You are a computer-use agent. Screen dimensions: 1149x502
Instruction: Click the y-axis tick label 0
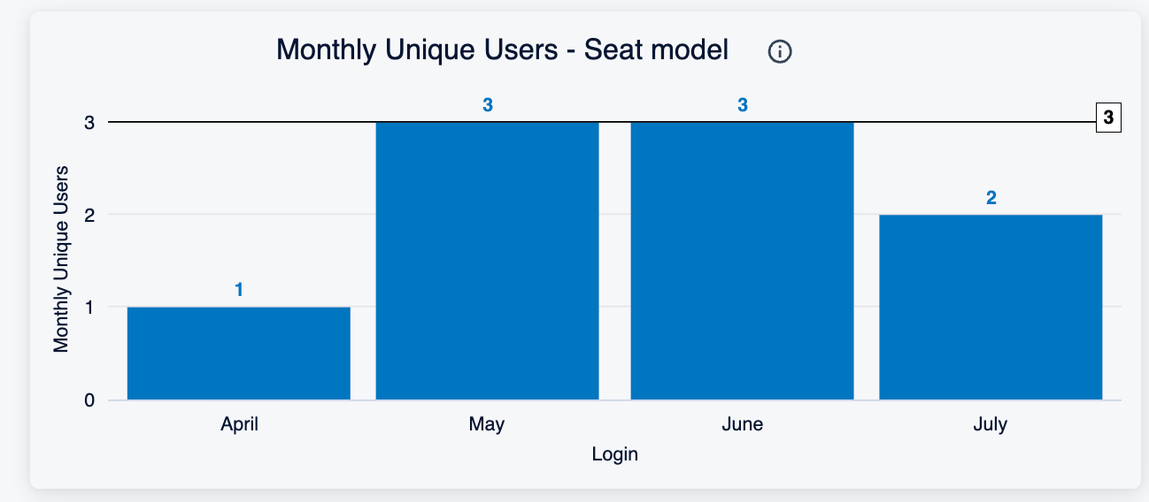89,400
